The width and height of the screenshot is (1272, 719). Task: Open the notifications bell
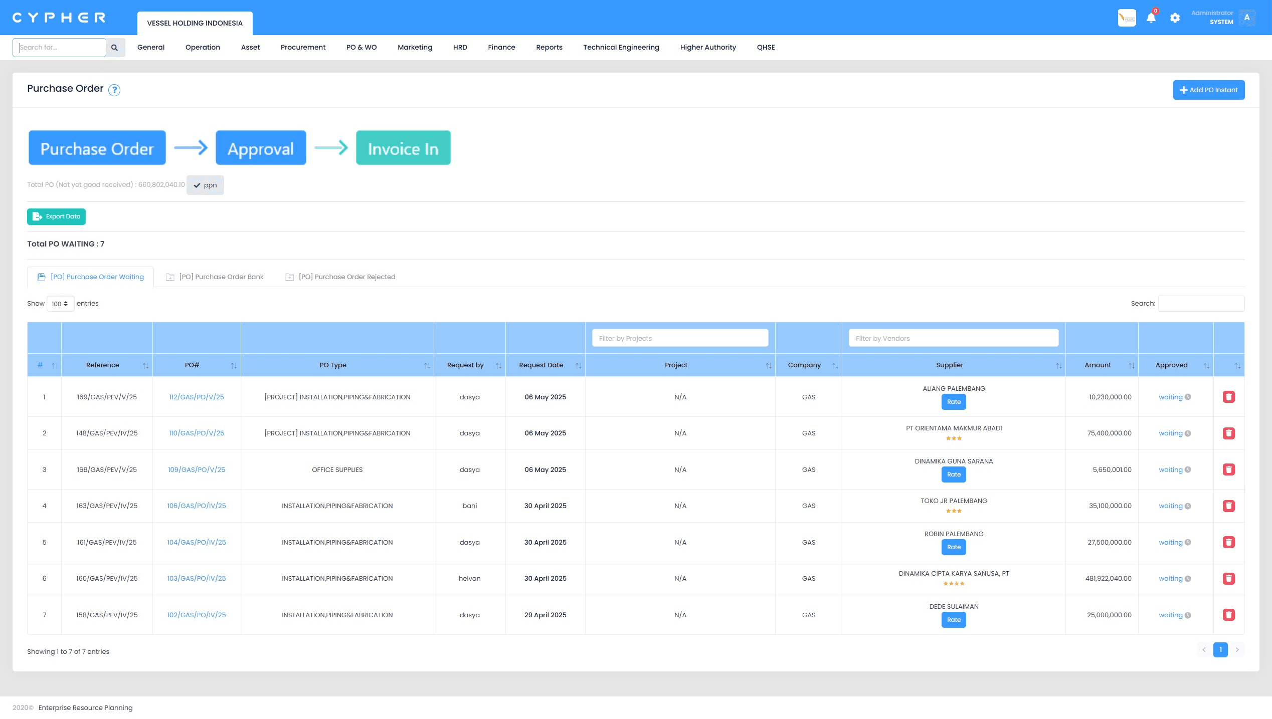click(x=1151, y=18)
